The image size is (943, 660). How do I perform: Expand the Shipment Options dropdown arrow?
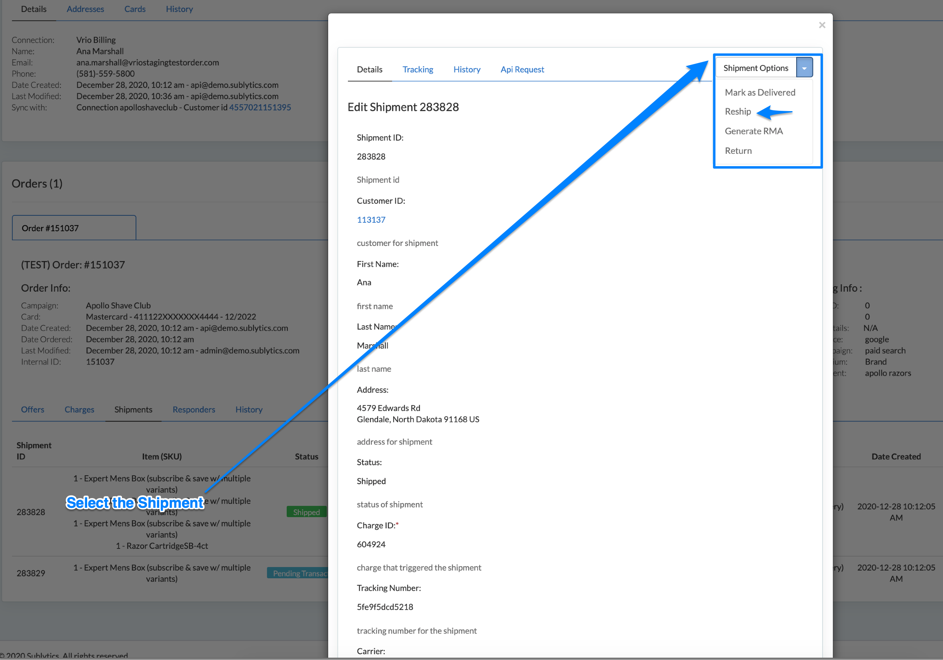804,68
